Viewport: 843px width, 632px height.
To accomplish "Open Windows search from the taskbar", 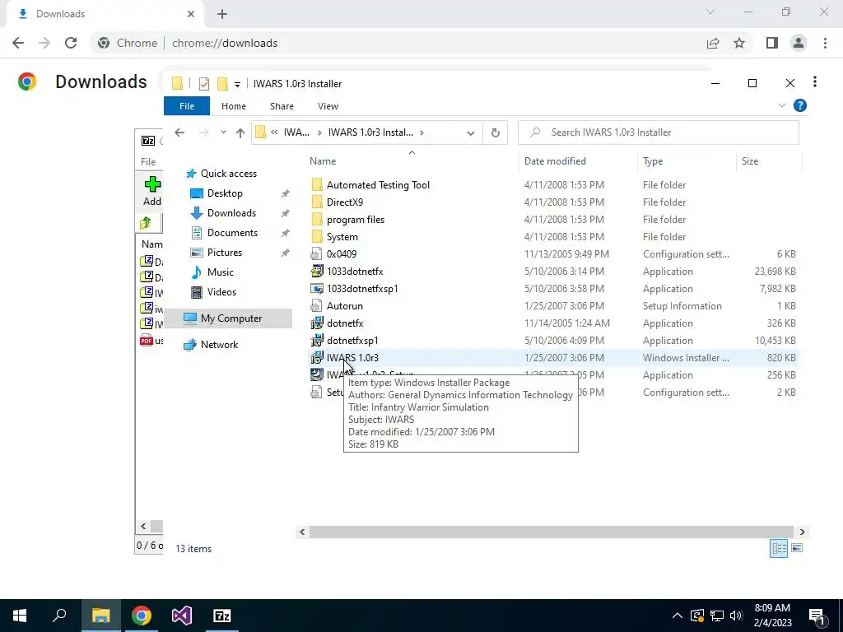I will pos(59,616).
